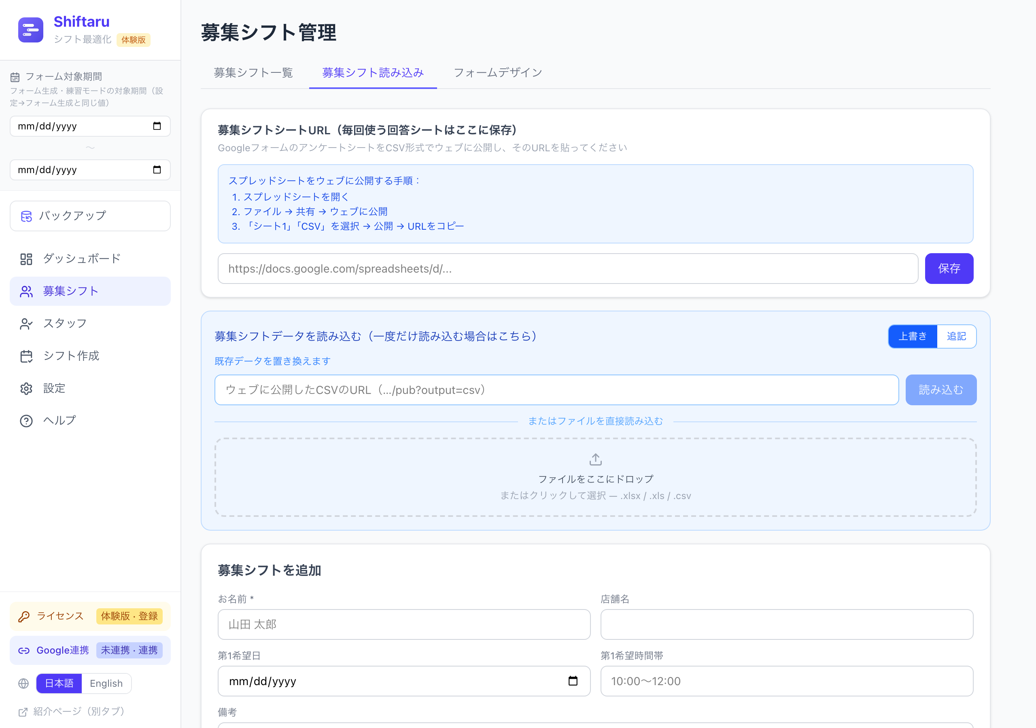
Task: Click the Shiftaru title text
Action: tap(82, 22)
